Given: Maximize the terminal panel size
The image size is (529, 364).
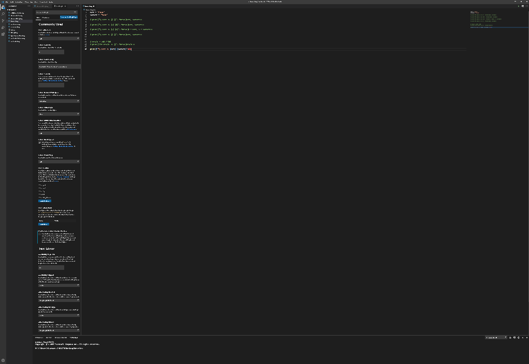Looking at the screenshot, I should pyautogui.click(x=523, y=338).
